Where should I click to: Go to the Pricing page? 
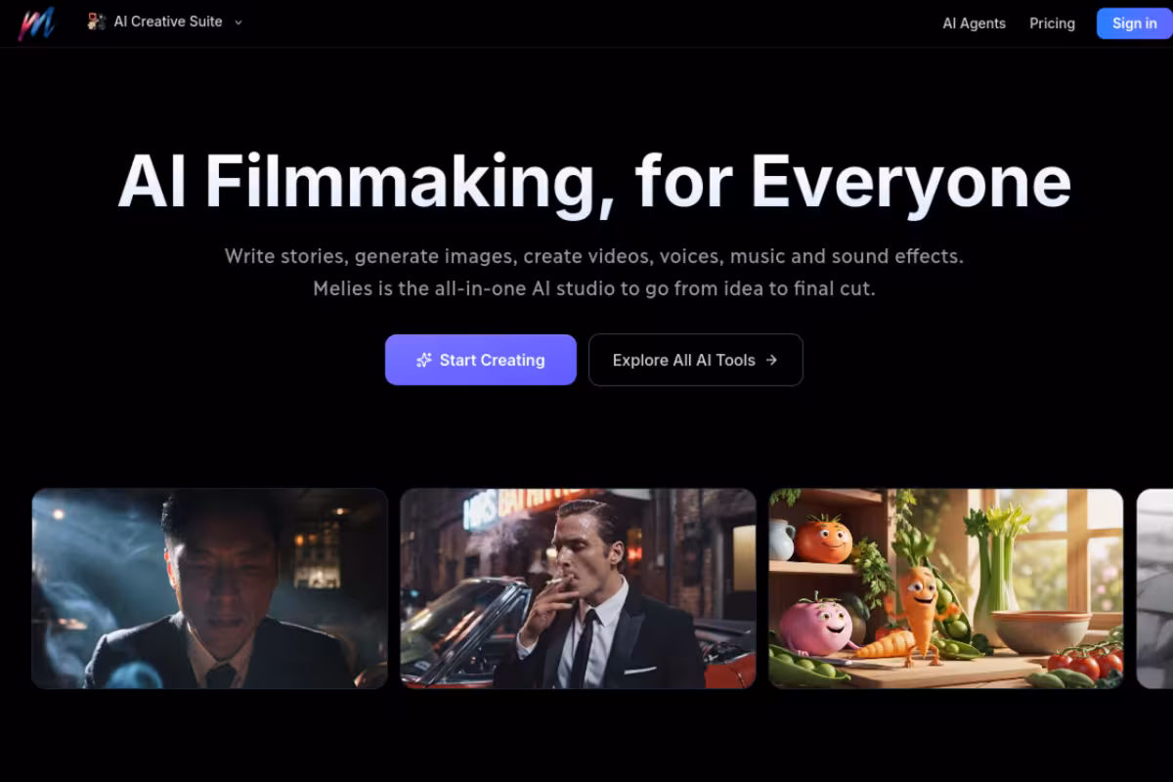pyautogui.click(x=1052, y=23)
